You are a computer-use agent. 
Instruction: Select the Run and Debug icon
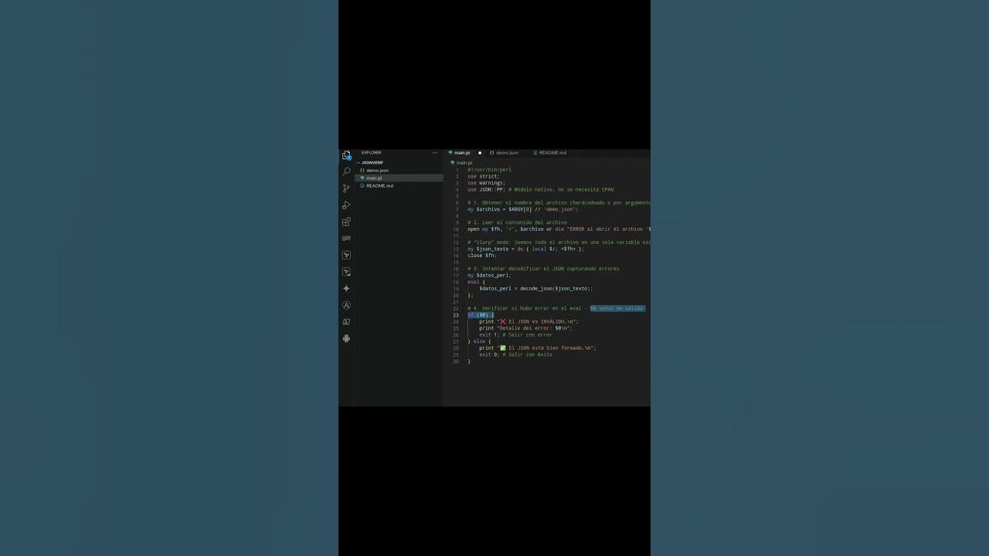pyautogui.click(x=346, y=205)
